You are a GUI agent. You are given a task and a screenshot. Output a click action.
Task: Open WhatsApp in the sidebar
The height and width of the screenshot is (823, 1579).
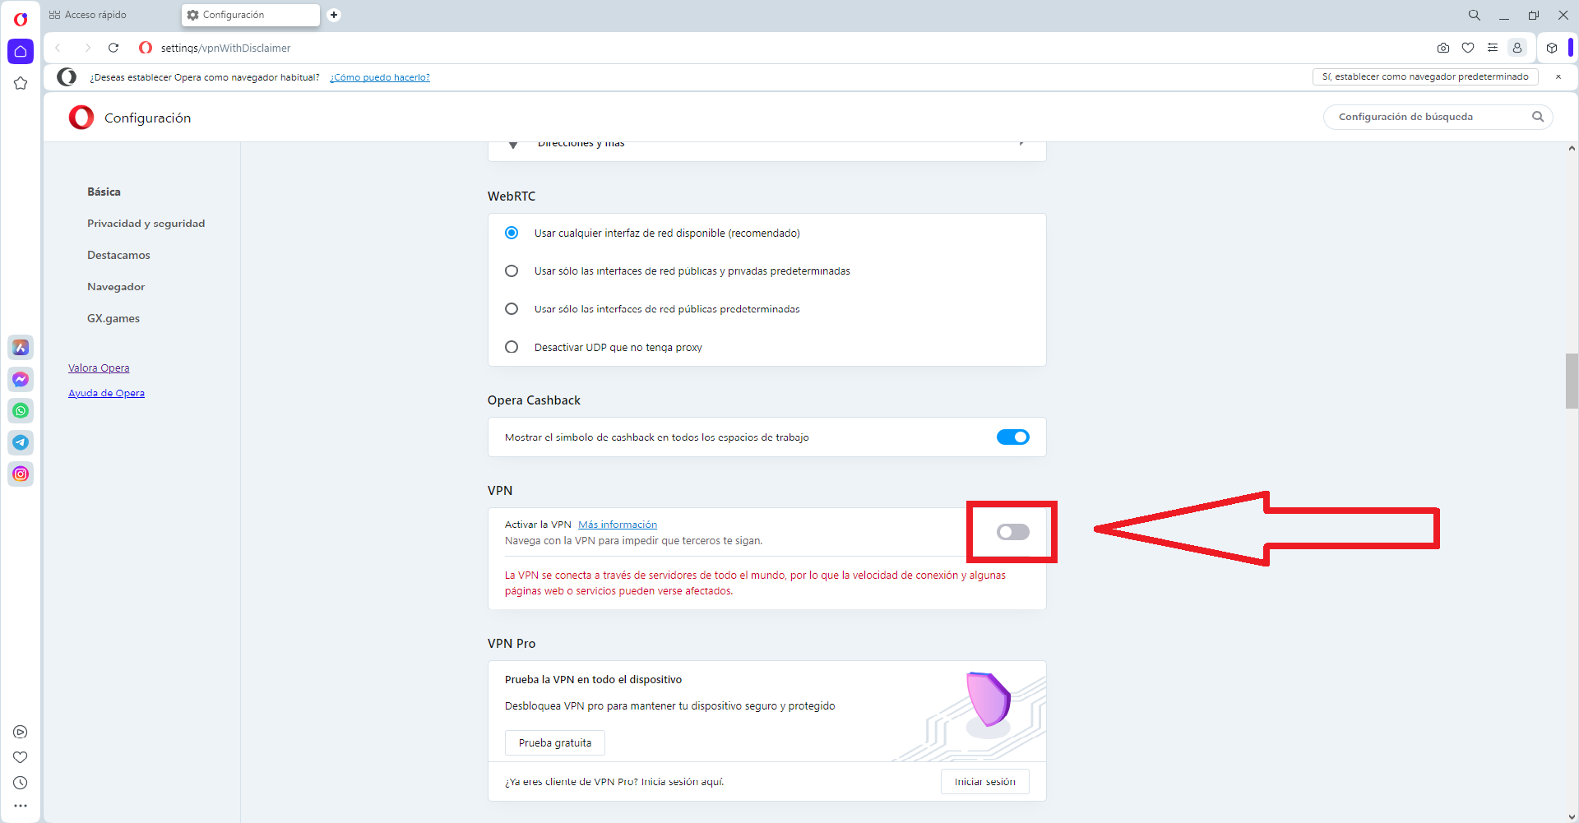coord(21,411)
